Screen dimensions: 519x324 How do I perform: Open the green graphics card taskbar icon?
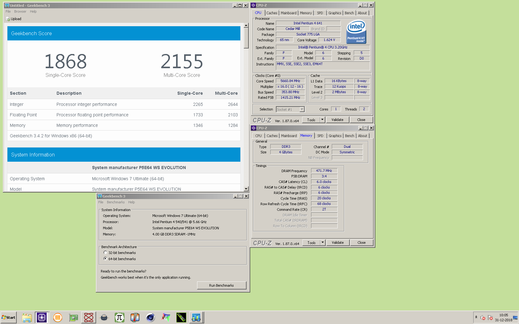pos(73,318)
